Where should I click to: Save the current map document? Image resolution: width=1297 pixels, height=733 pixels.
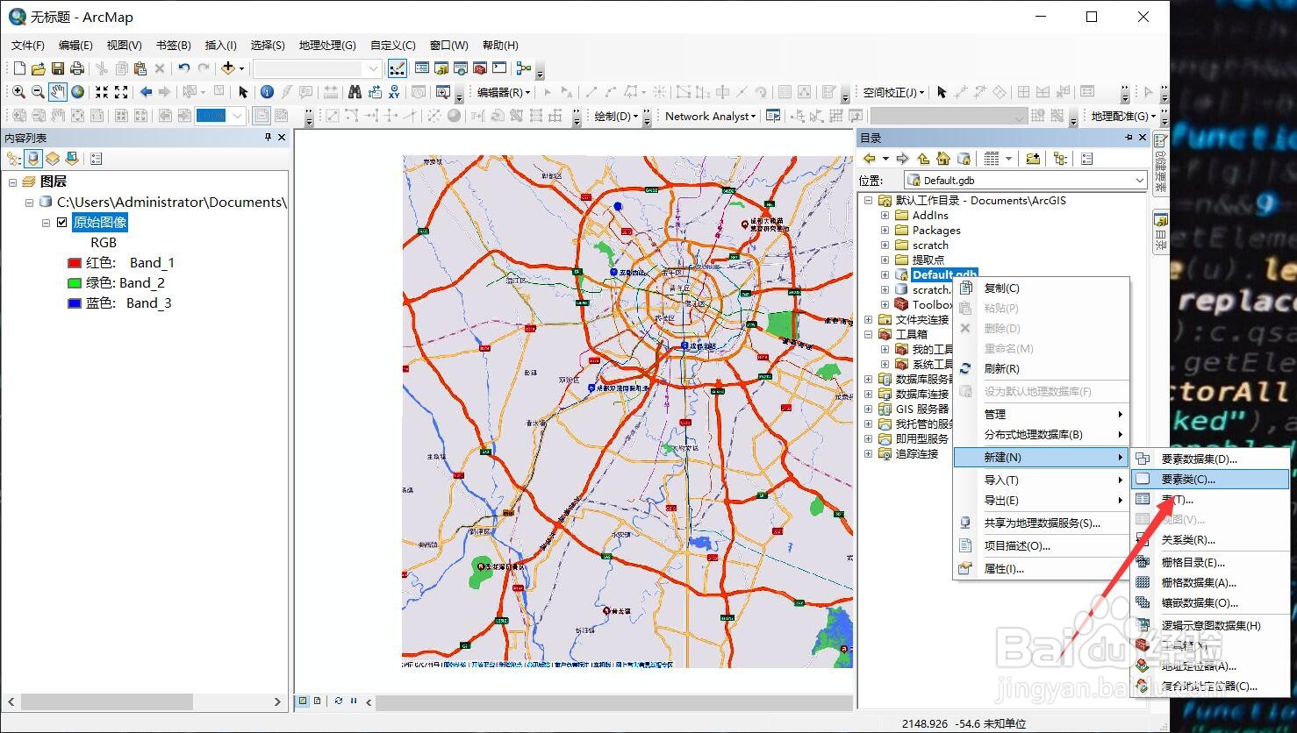point(57,68)
